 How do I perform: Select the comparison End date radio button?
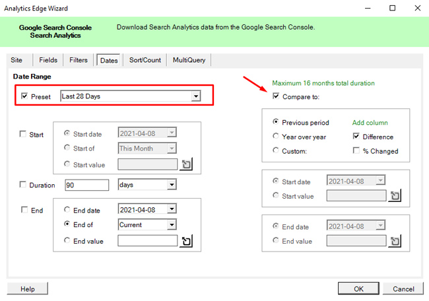(276, 226)
